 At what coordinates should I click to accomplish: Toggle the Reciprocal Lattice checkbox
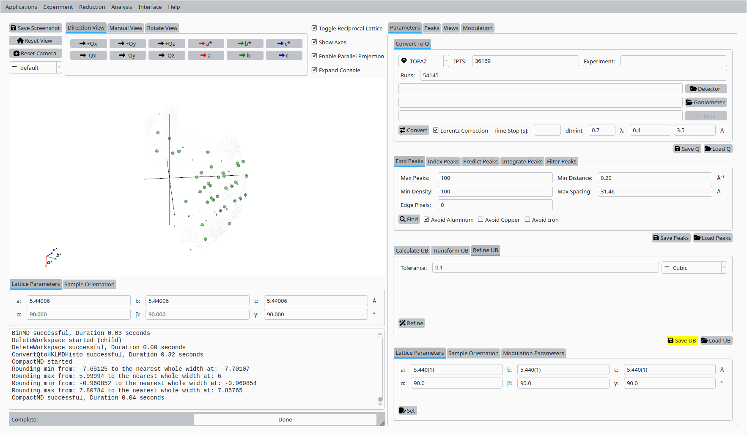tap(314, 28)
